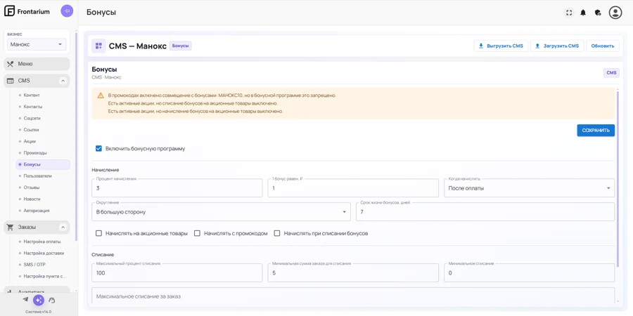Open the Telegram paper-plane icon in footer

point(25,299)
